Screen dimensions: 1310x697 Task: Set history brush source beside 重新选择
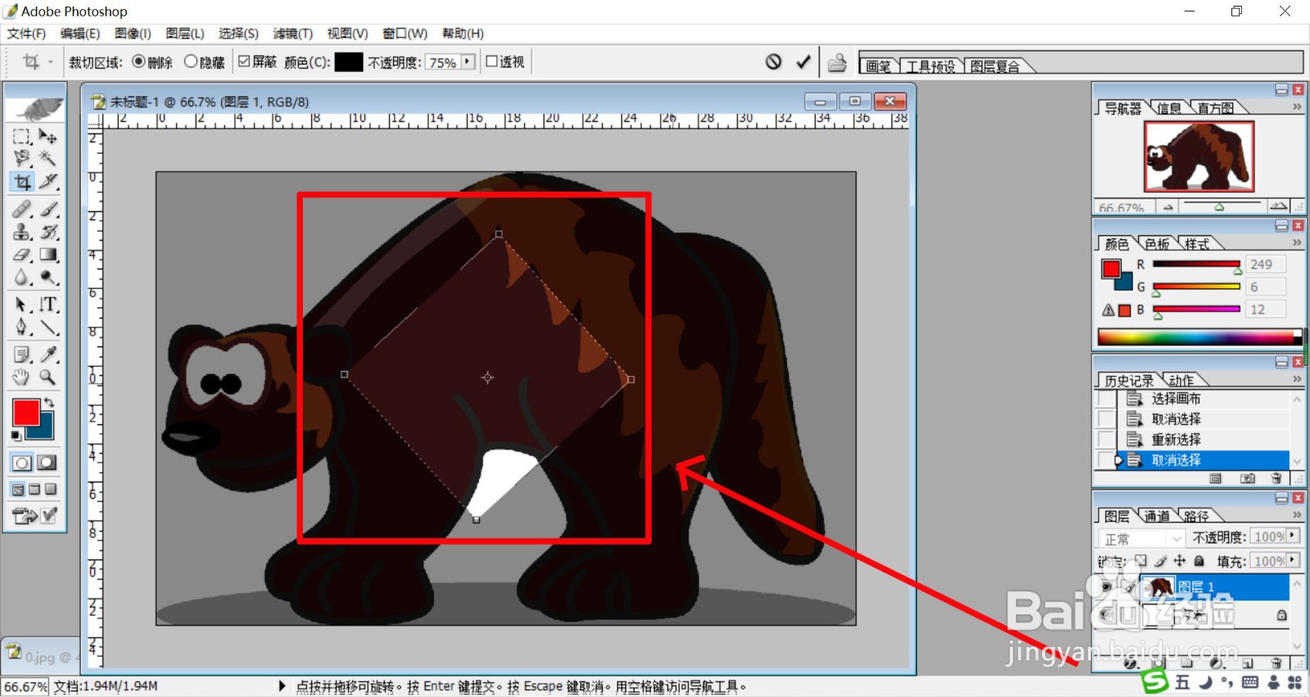(1106, 440)
